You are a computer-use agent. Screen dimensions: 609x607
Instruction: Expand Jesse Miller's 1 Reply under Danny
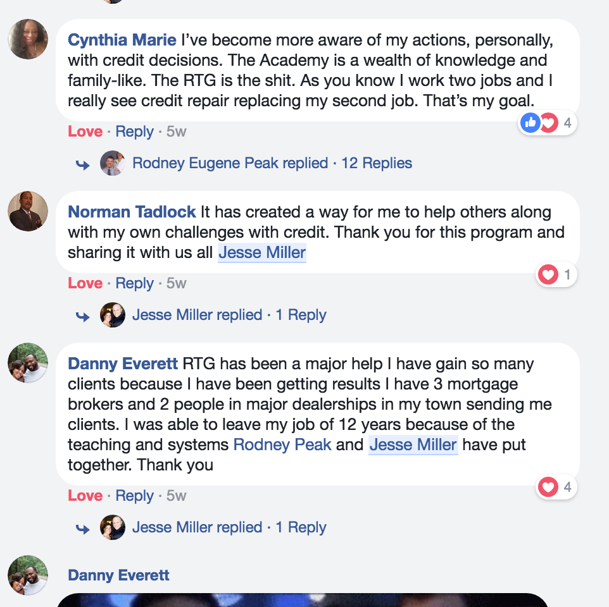(x=301, y=527)
